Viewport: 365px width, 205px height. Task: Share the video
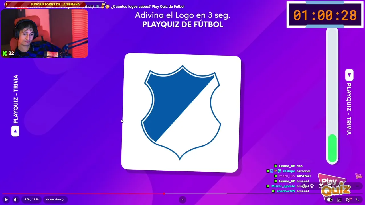tap(339, 186)
